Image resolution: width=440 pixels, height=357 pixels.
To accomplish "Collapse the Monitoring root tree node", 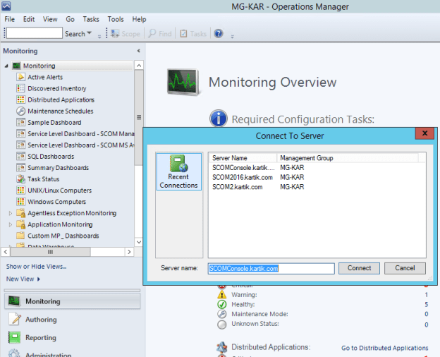I will (x=6, y=66).
